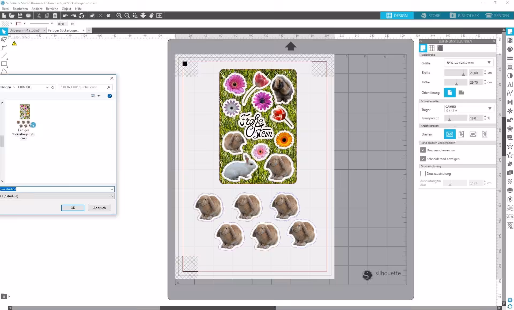Click the Zoom In magnifier icon
This screenshot has width=514, height=310.
pyautogui.click(x=119, y=15)
